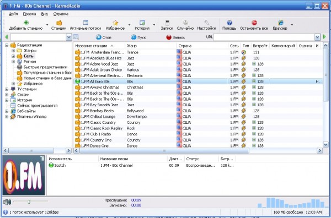The image size is (331, 218).
Task: Click inside the URL input field
Action: pyautogui.click(x=264, y=37)
